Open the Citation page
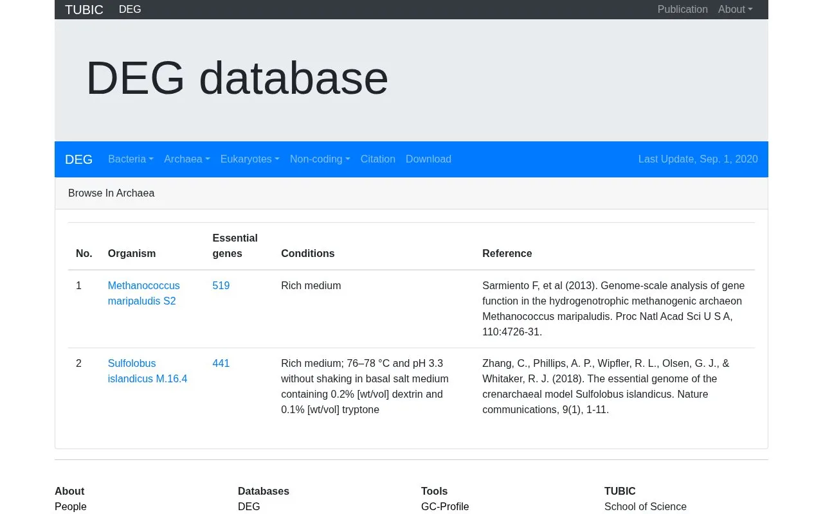Image resolution: width=823 pixels, height=514 pixels. coord(377,159)
